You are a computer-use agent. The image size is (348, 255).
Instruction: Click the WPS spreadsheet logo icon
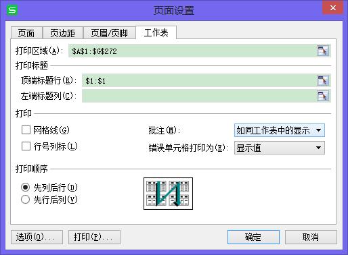click(x=12, y=10)
